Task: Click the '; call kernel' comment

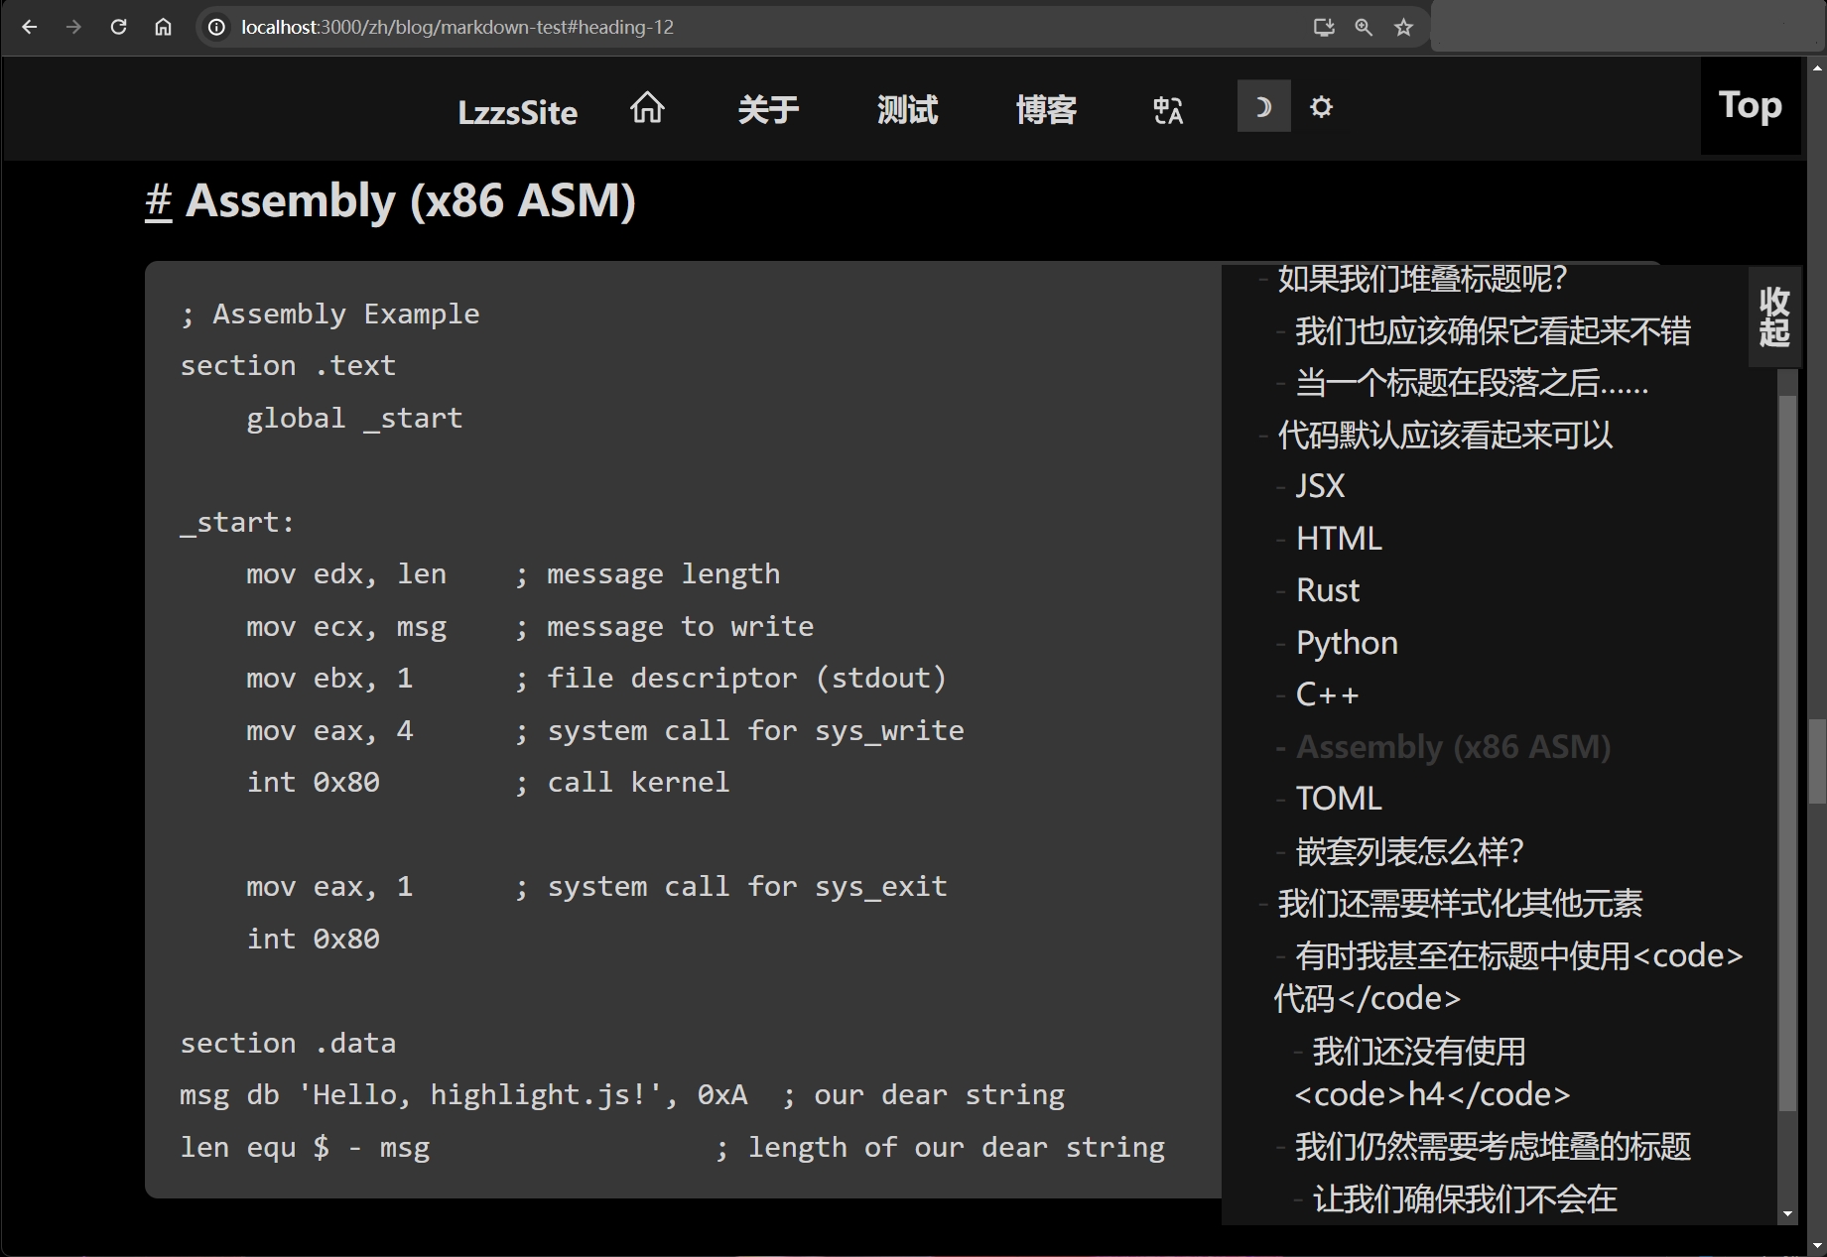Action: point(622,783)
